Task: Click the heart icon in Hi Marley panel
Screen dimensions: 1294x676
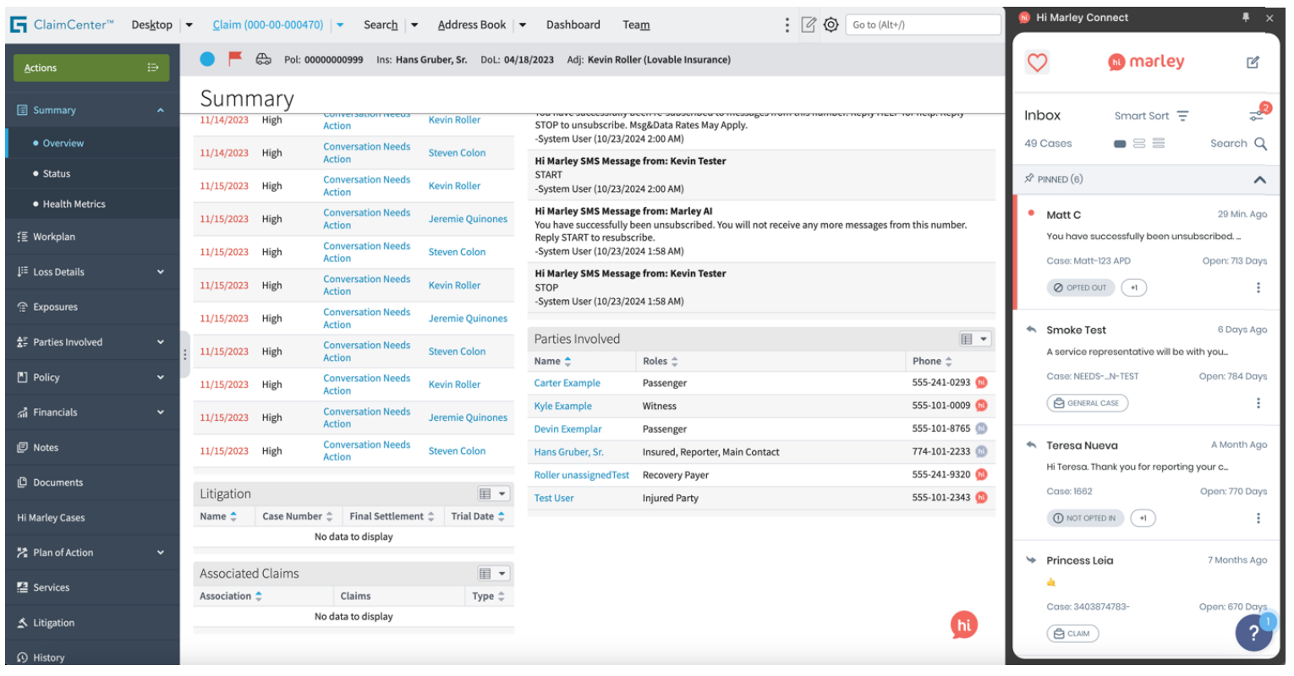Action: tap(1037, 62)
